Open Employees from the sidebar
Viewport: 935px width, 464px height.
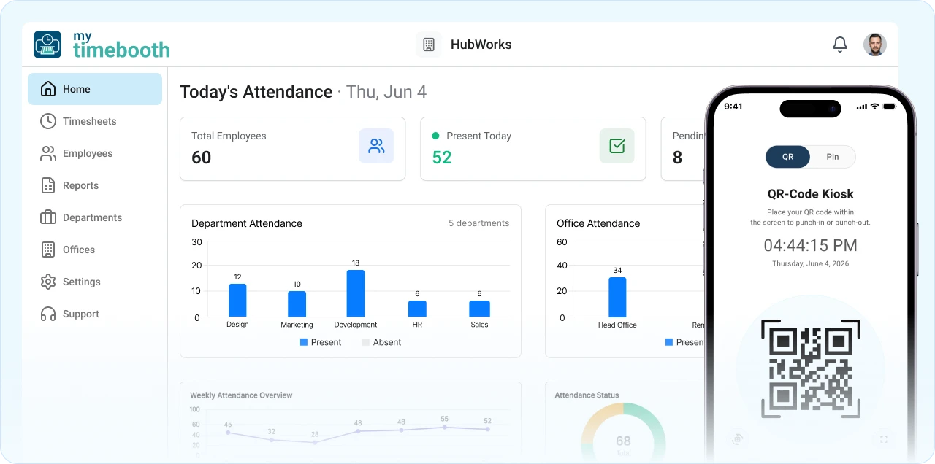95,153
